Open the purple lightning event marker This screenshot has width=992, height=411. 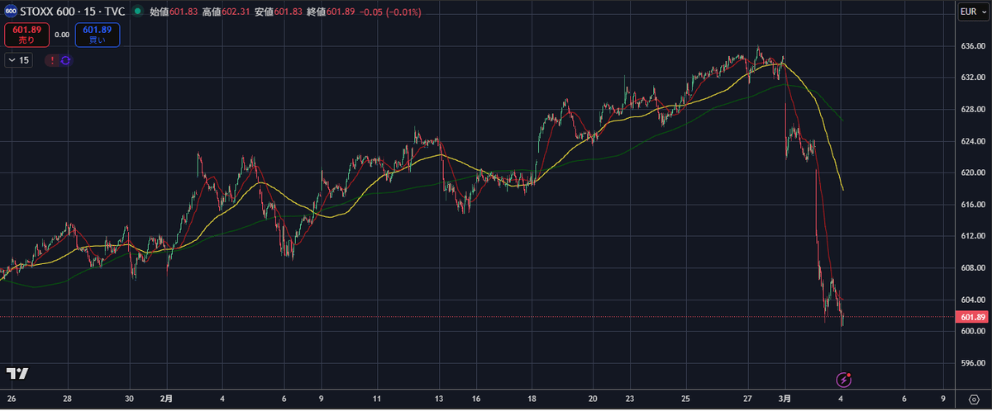pyautogui.click(x=843, y=380)
